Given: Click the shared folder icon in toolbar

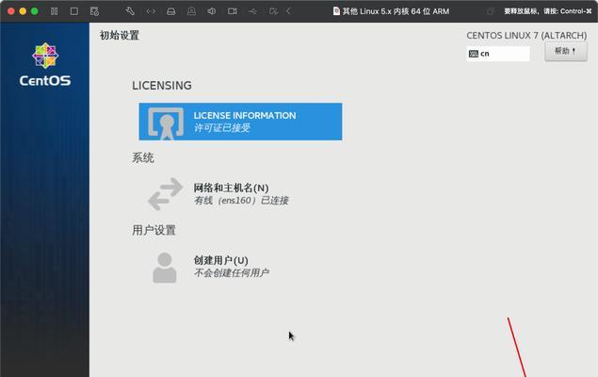Looking at the screenshot, I should tap(273, 11).
